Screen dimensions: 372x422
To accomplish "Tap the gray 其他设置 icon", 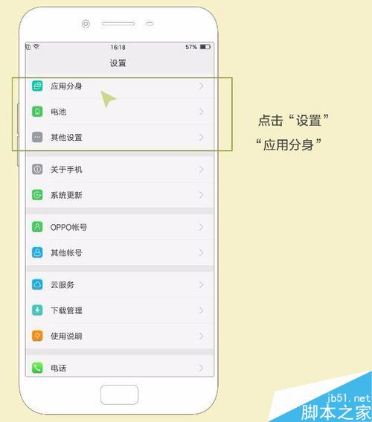I will point(37,137).
